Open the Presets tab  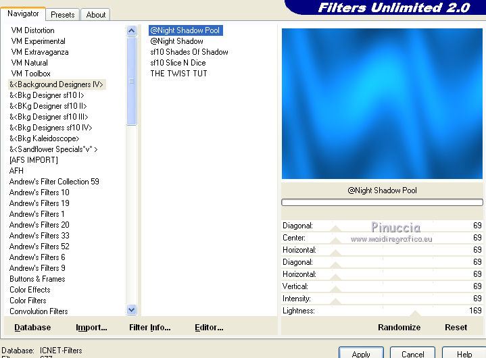click(x=63, y=15)
